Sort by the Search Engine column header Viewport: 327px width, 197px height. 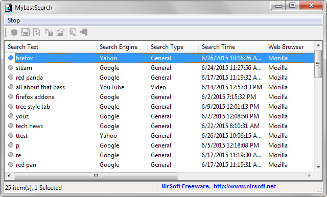(122, 47)
